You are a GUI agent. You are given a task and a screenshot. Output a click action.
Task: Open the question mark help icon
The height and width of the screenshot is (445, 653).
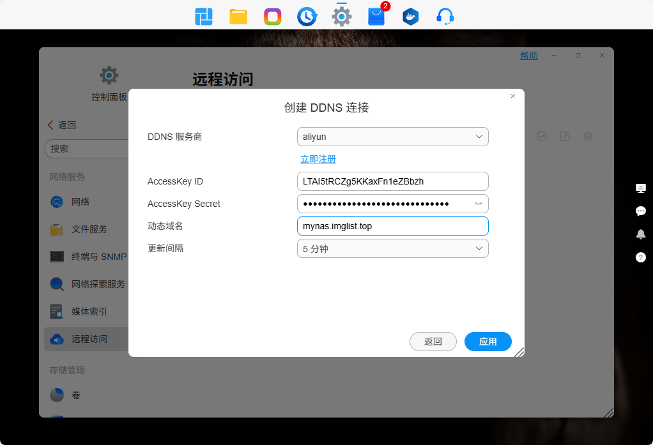[640, 257]
